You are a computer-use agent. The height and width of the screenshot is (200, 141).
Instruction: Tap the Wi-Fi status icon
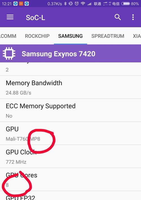(x=83, y=4)
